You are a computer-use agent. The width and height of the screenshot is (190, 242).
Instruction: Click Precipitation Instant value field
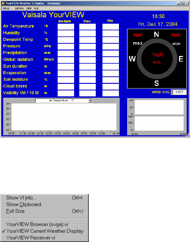(66, 53)
